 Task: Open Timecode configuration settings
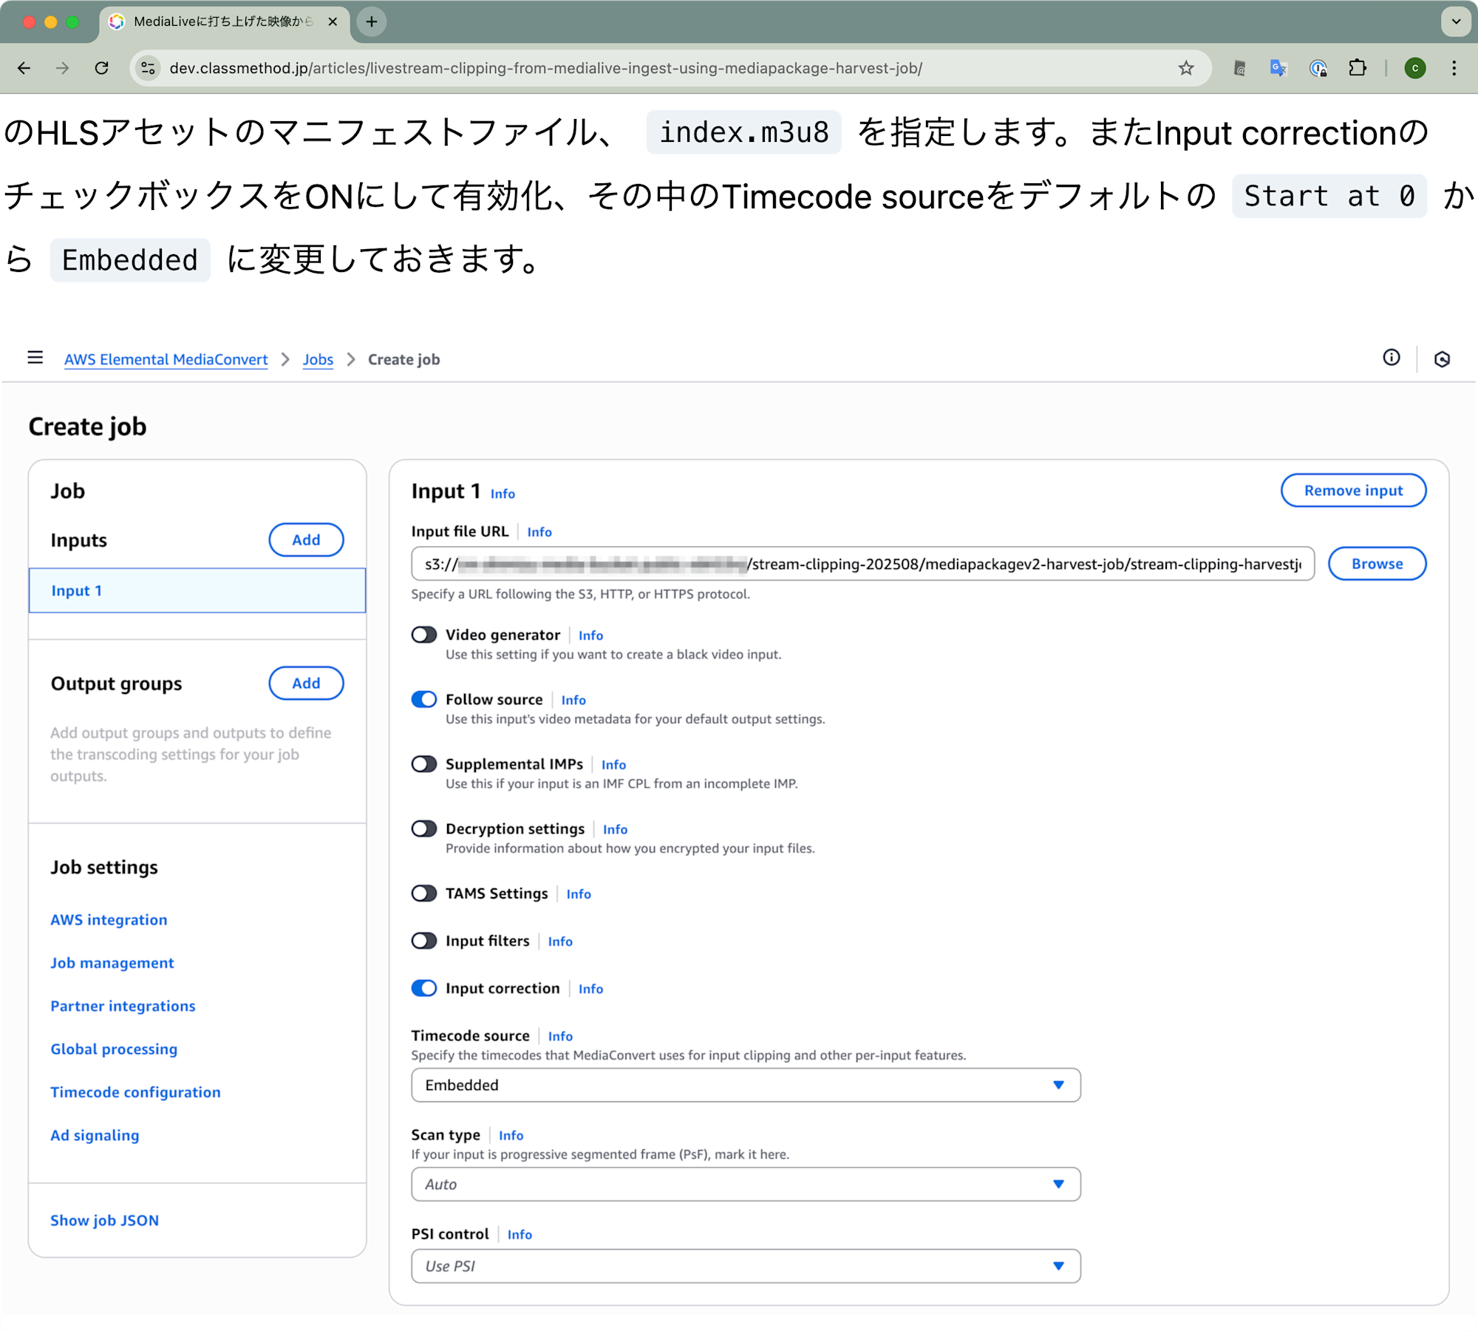[x=135, y=1092]
